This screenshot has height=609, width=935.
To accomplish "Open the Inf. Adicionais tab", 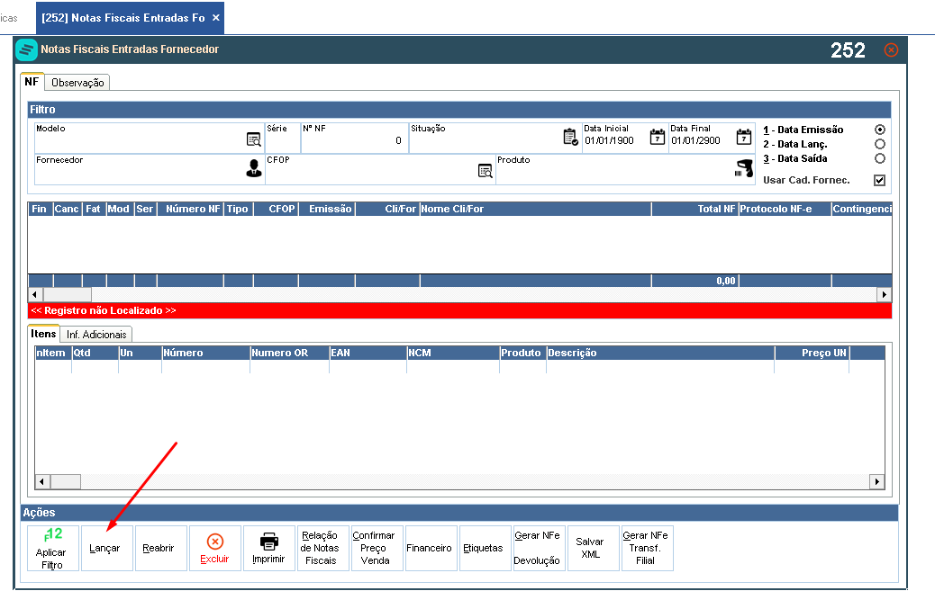I will click(96, 335).
